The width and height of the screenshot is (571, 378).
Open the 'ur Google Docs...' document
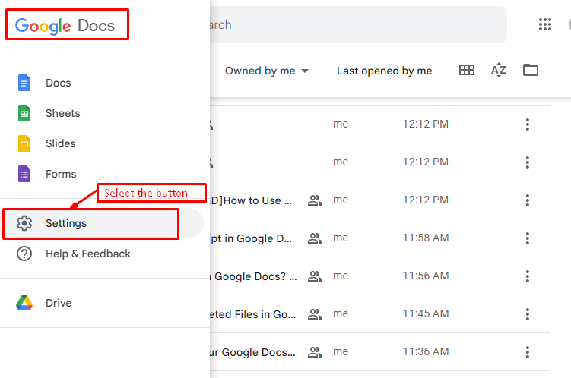point(252,352)
